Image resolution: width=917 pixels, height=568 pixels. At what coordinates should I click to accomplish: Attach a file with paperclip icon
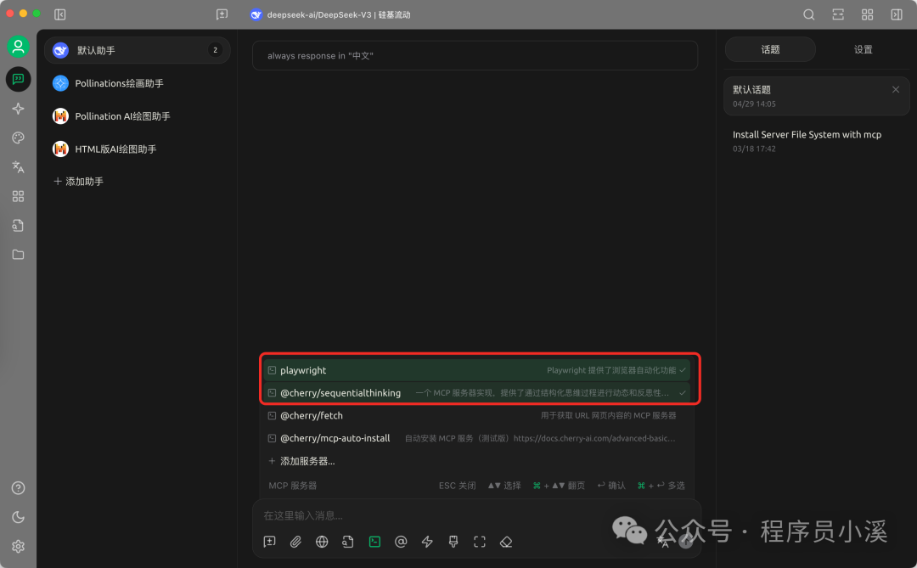point(296,542)
